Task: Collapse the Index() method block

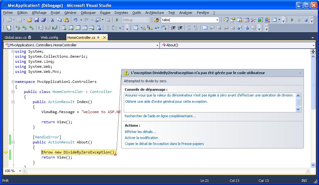Action: point(13,102)
